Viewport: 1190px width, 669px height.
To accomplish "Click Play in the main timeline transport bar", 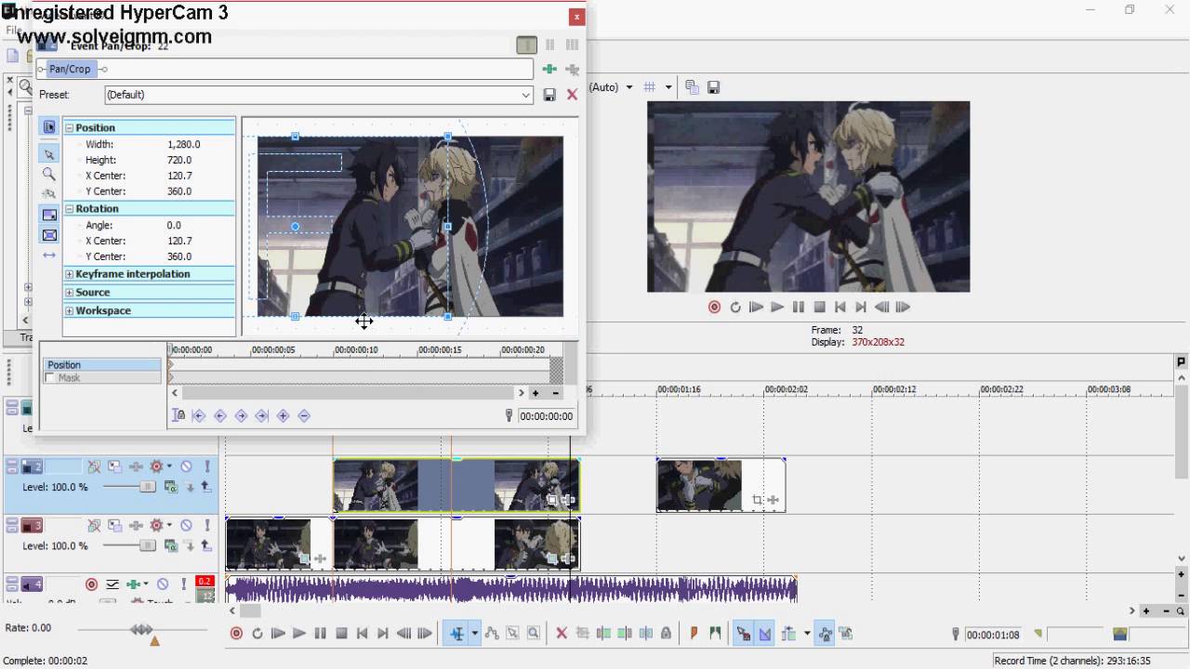I will coord(298,634).
